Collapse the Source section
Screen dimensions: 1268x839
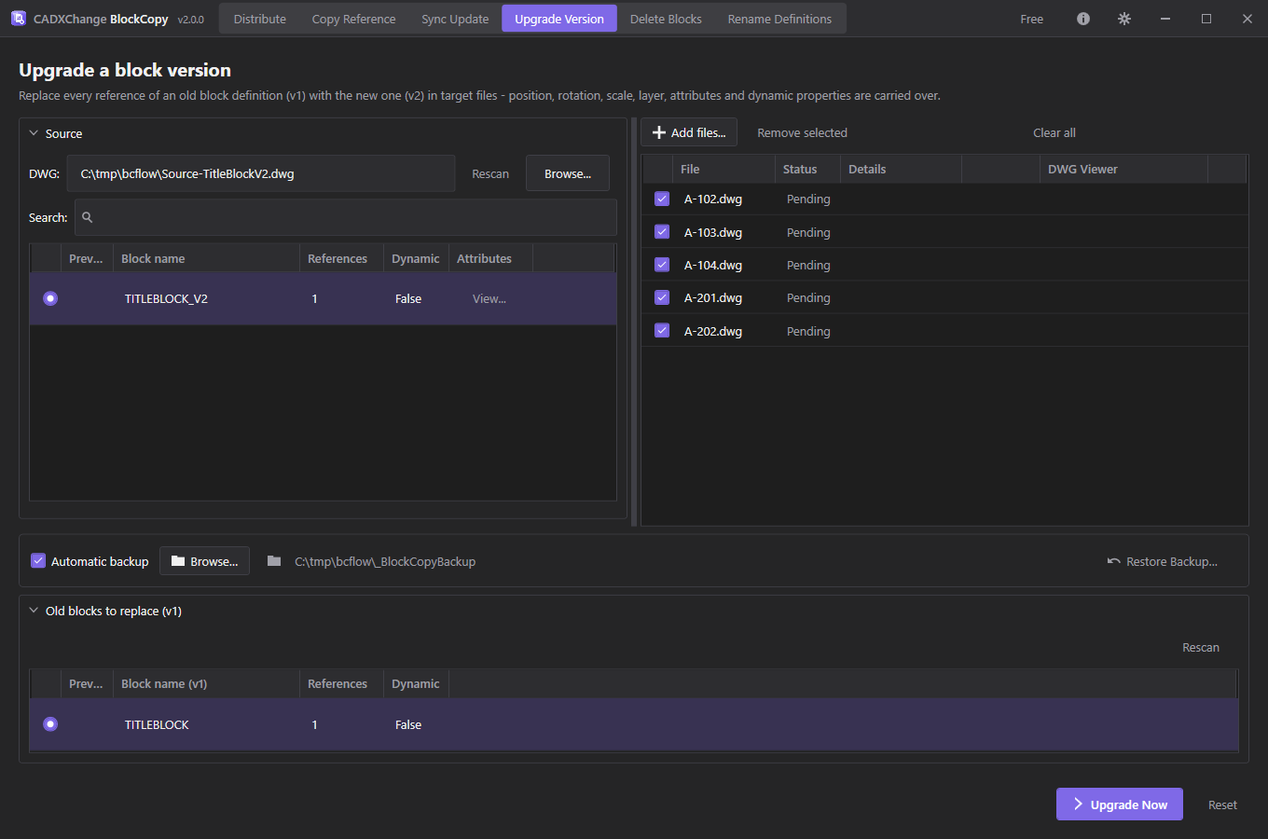click(34, 133)
